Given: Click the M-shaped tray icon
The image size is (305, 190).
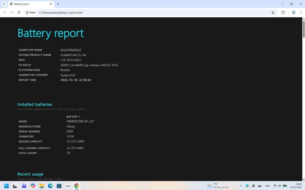Looking at the screenshot, I should pyautogui.click(x=260, y=186).
